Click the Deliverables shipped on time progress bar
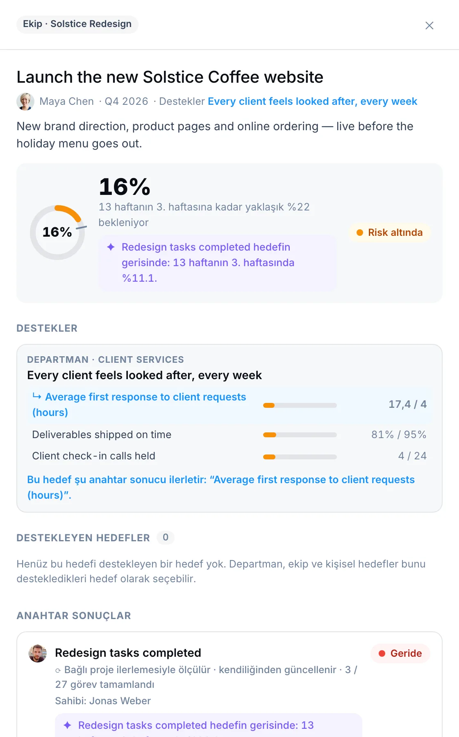This screenshot has width=459, height=737. pos(300,435)
